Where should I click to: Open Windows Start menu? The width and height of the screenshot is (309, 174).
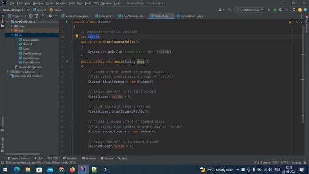[5, 170]
